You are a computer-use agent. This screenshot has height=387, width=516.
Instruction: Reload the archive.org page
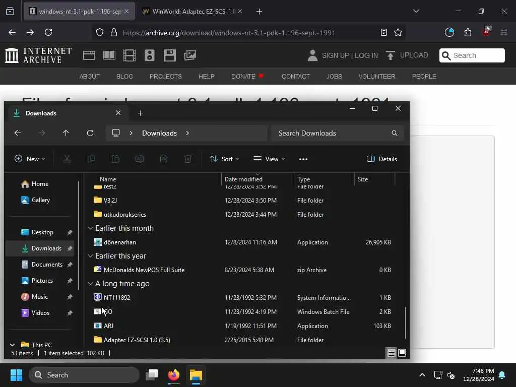(48, 32)
